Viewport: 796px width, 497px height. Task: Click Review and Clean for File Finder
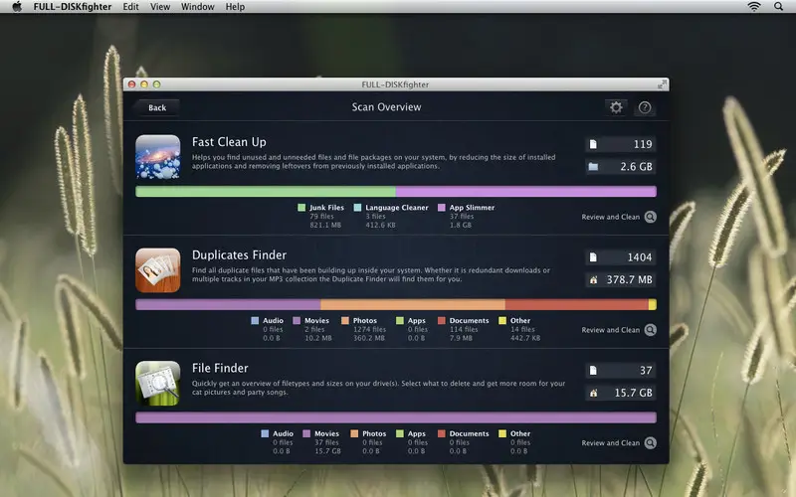point(611,442)
